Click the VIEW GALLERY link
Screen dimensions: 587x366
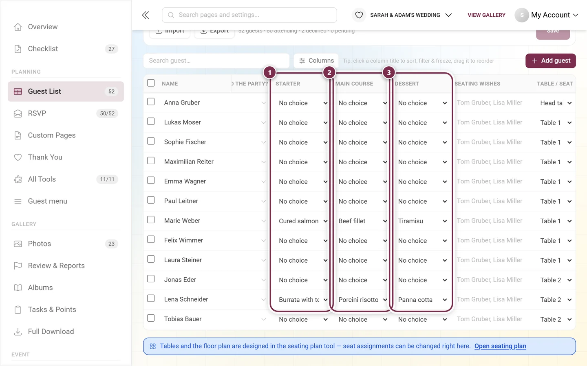point(486,15)
